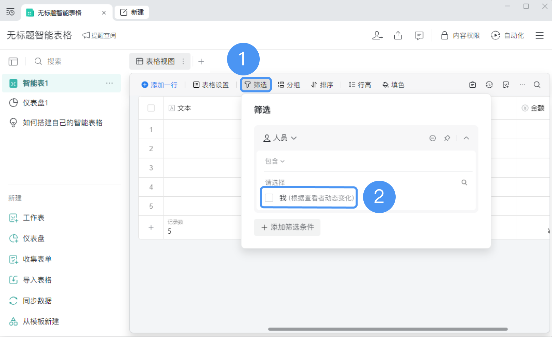
Task: Open 如何搭建自己的智能表格 guide
Action: (x=56, y=123)
